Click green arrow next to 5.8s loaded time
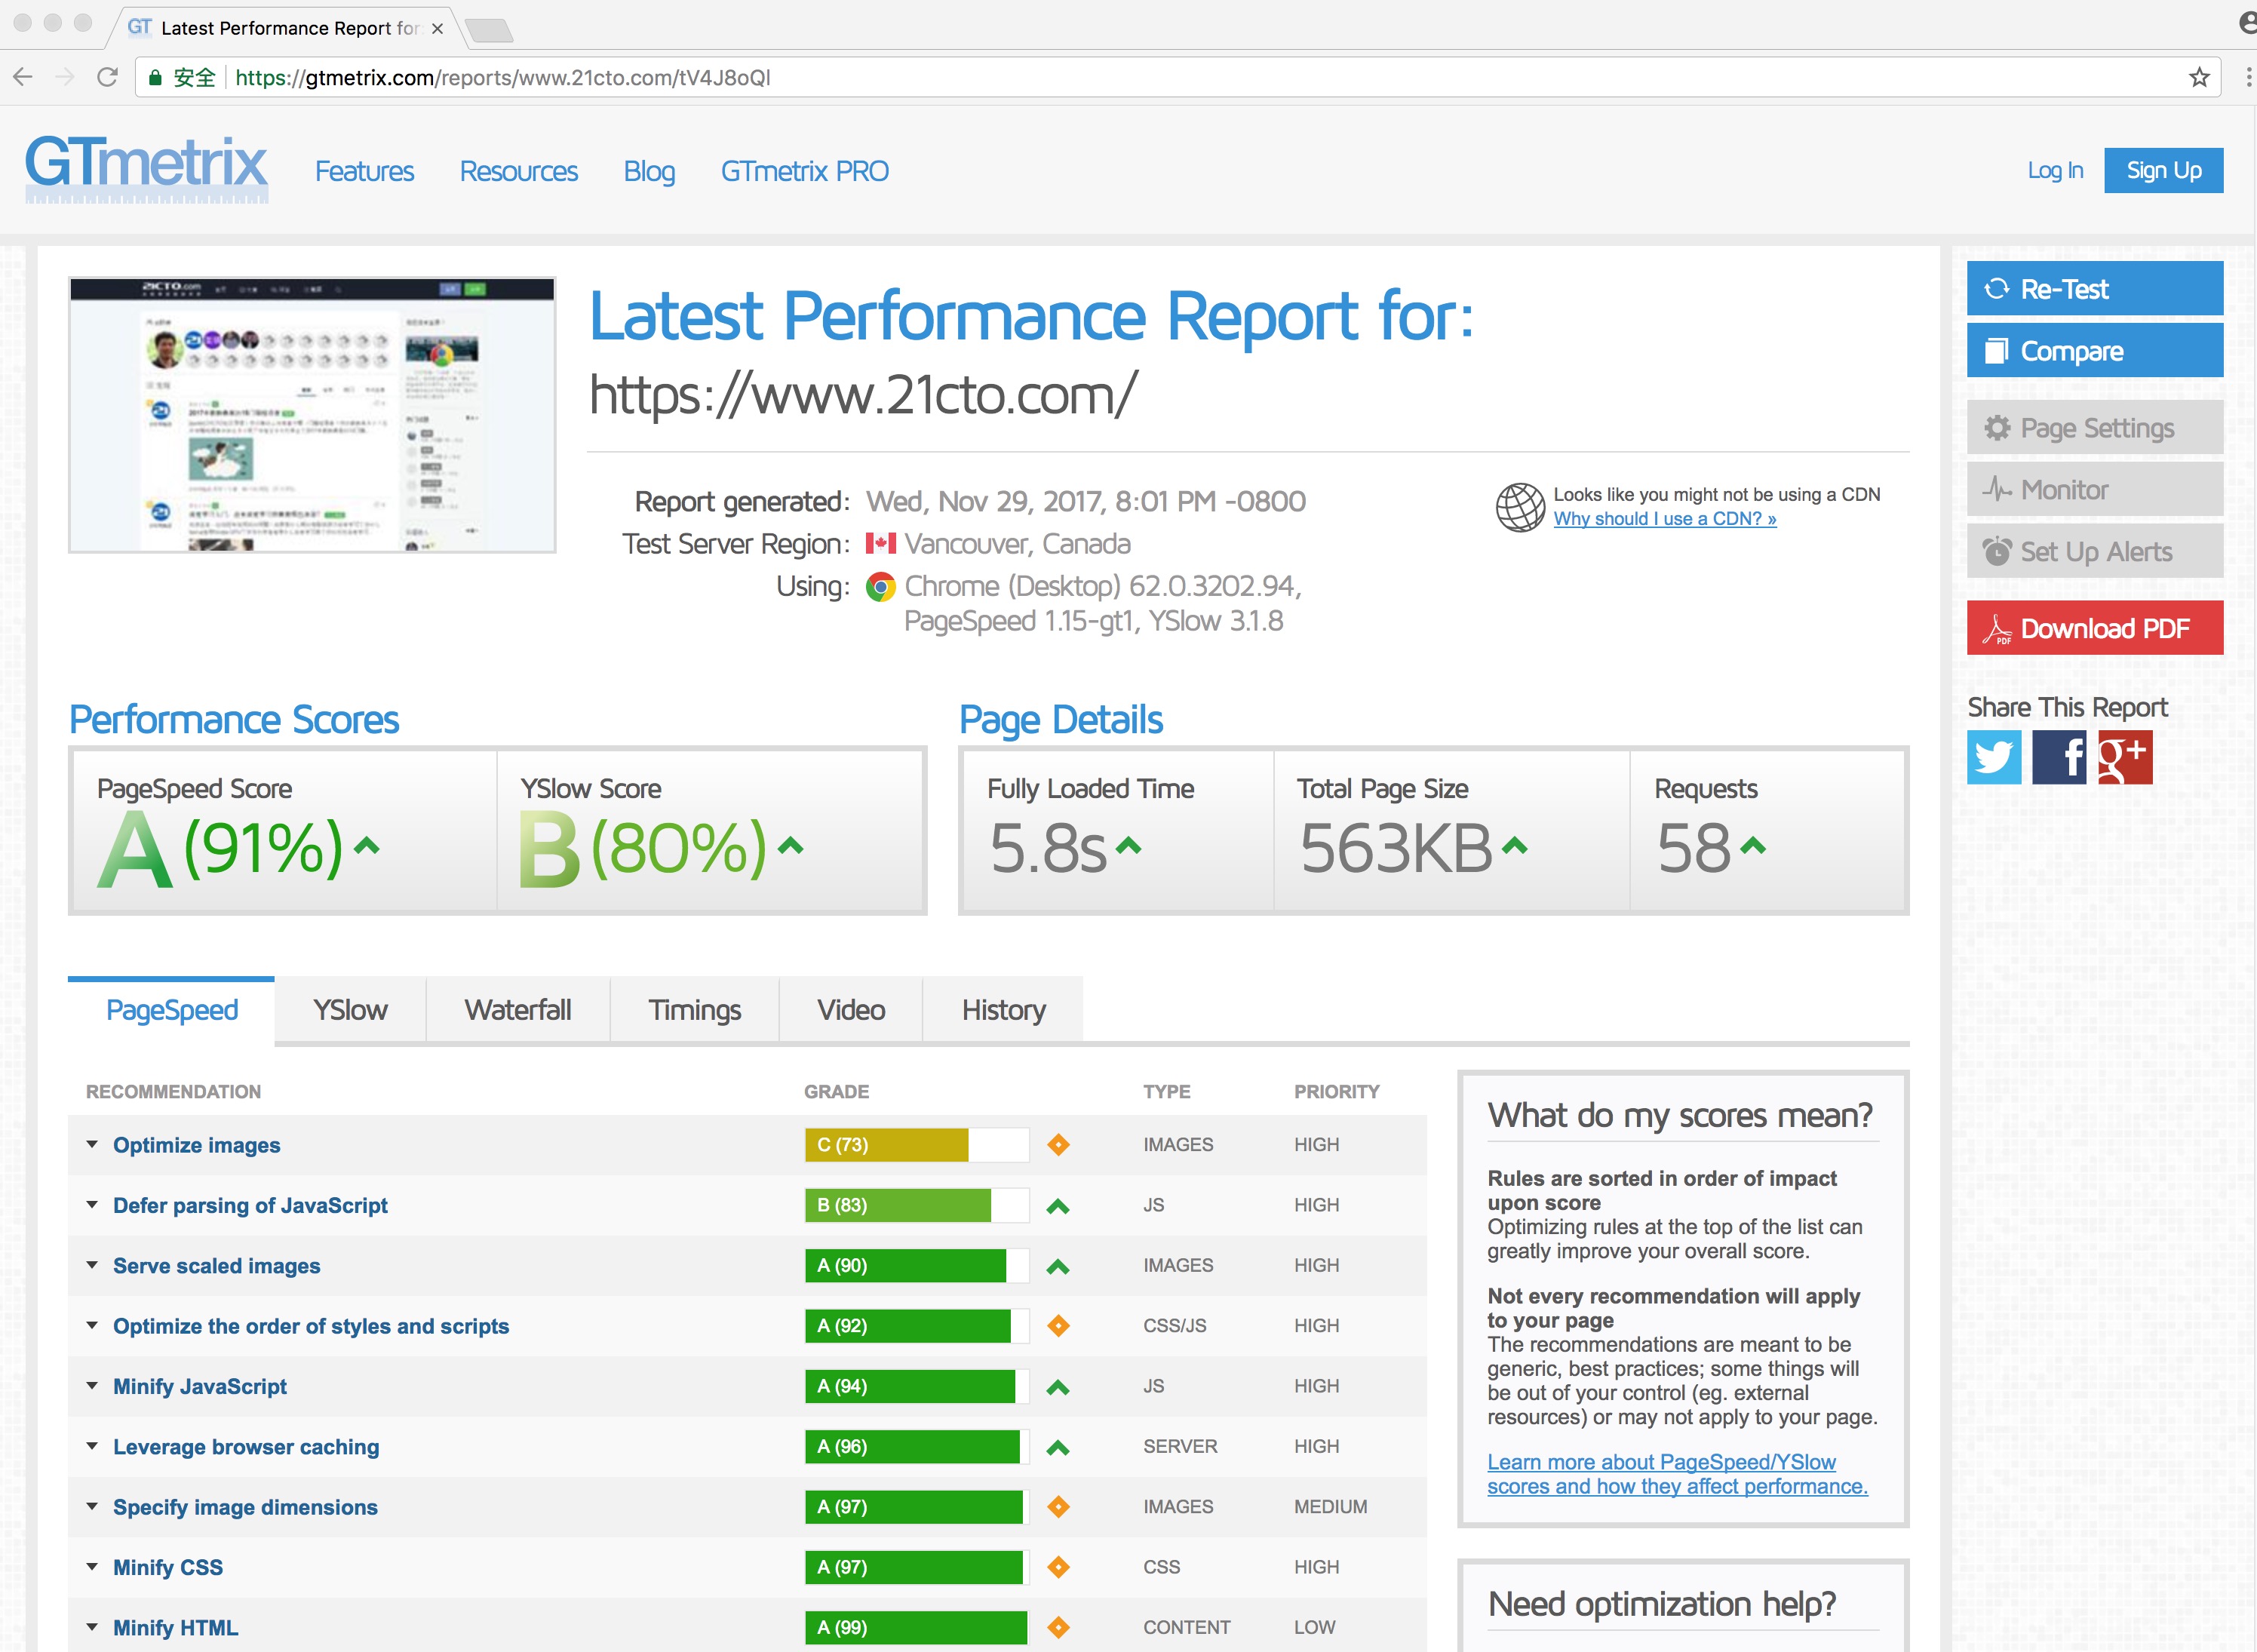The height and width of the screenshot is (1652, 2257). tap(1128, 846)
